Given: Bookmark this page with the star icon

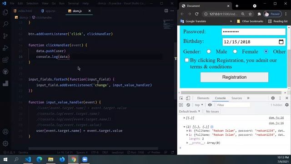Looking at the screenshot, I should [x=250, y=14].
